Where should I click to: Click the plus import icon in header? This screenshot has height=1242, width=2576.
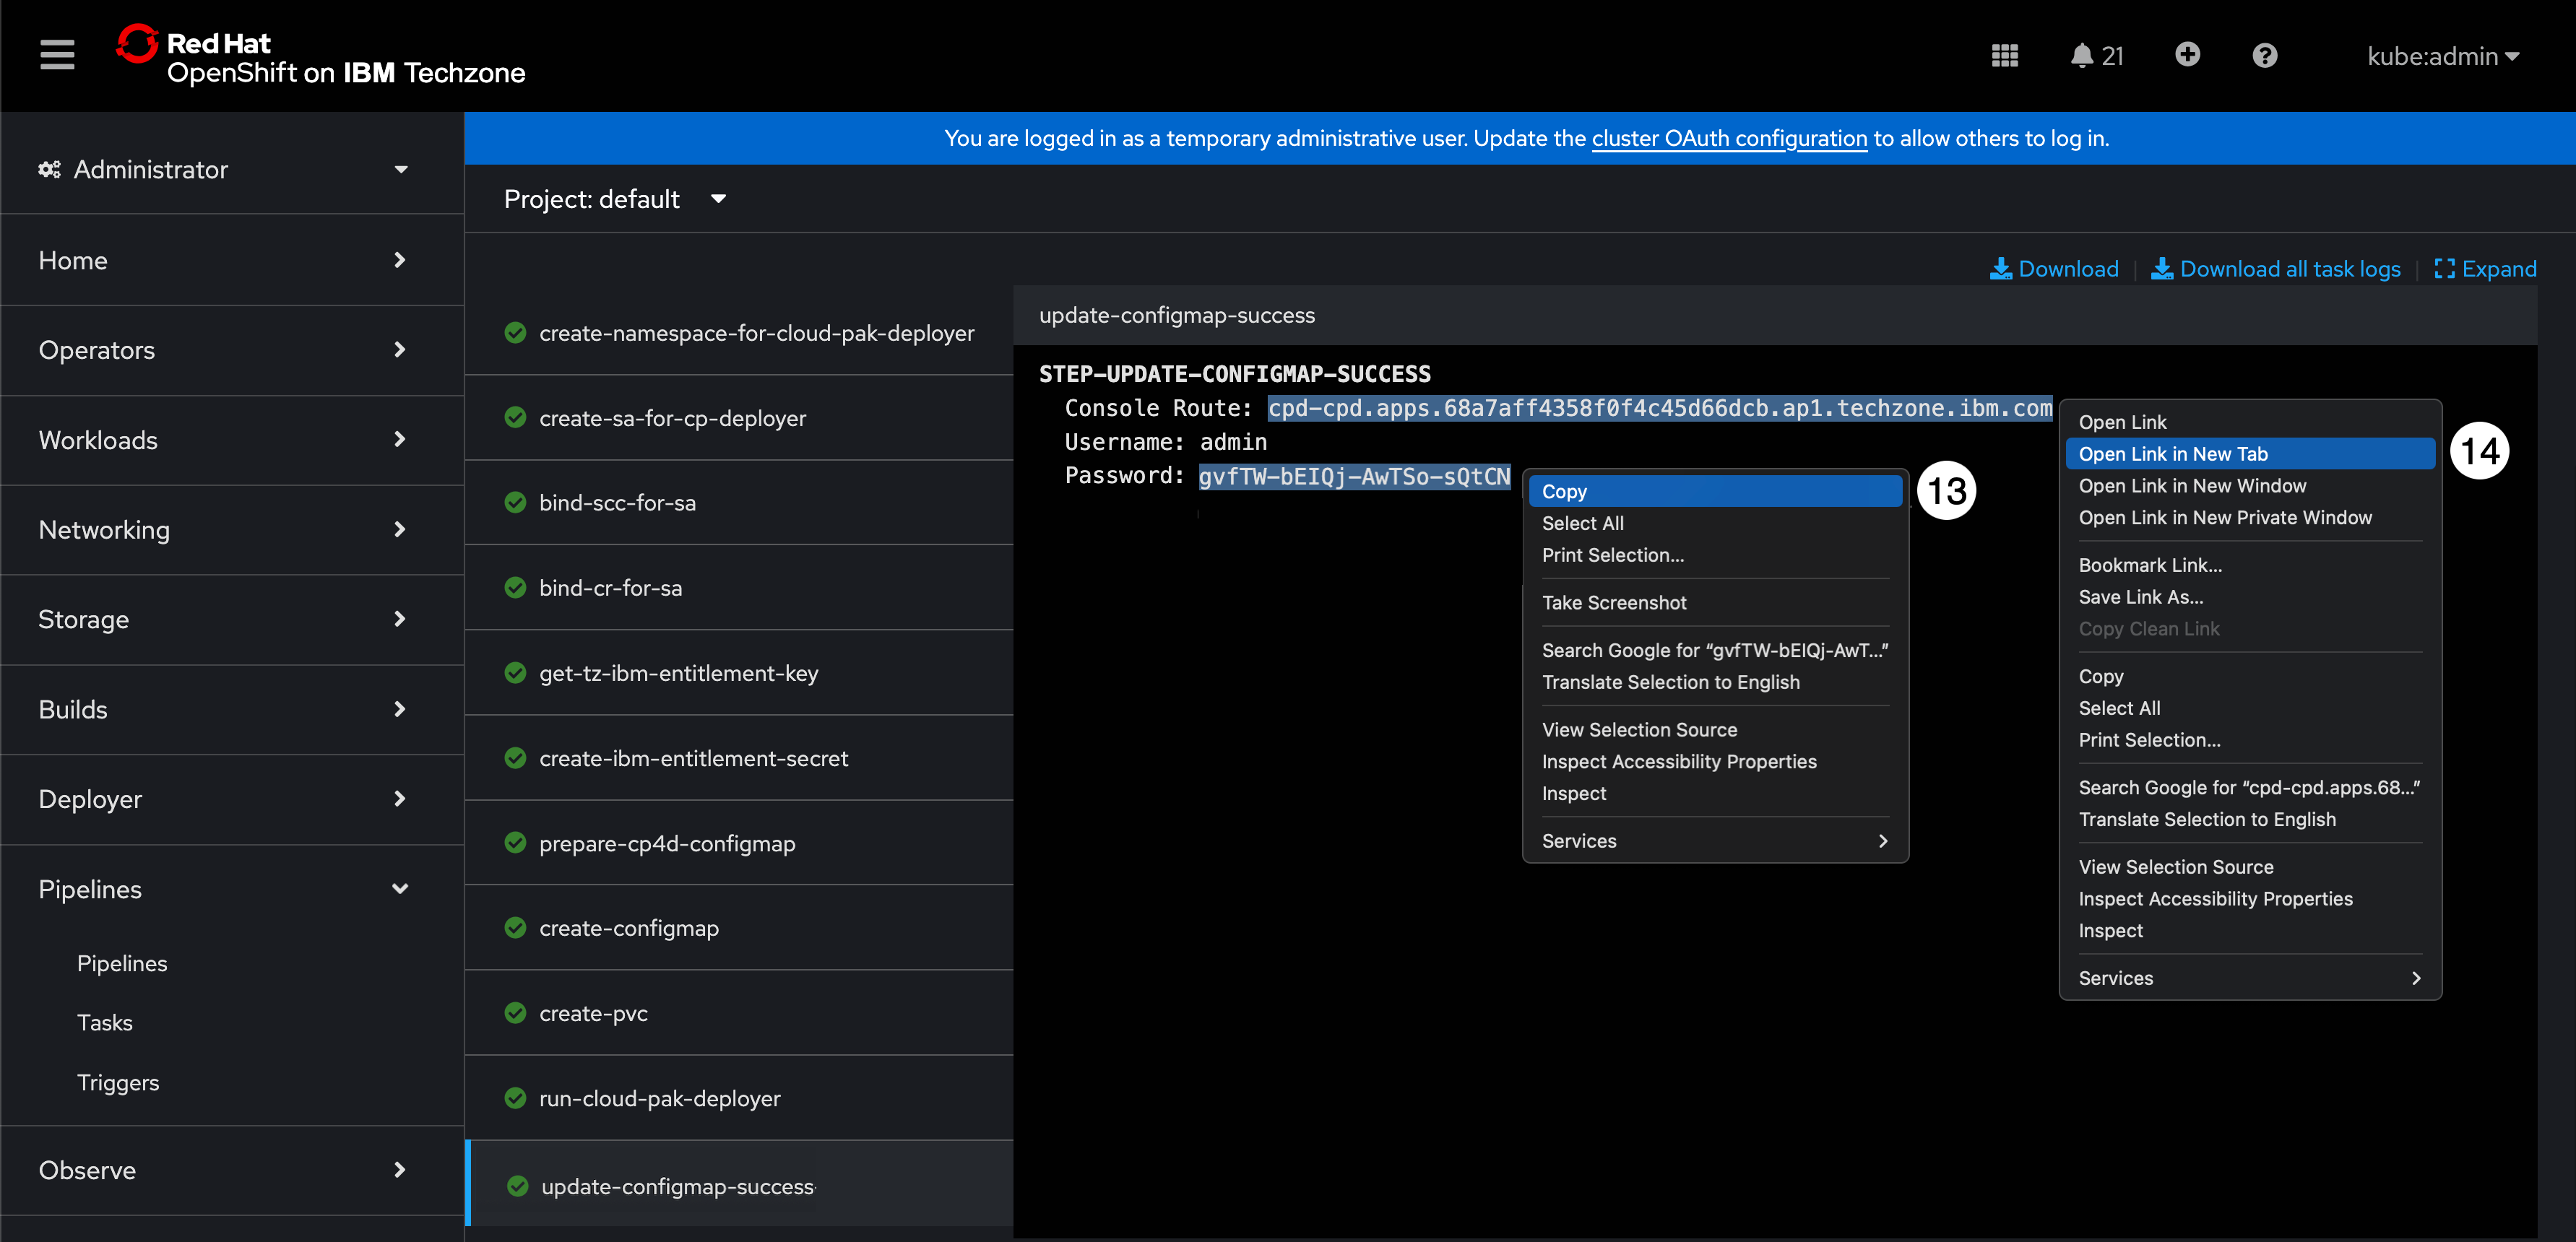2187,54
